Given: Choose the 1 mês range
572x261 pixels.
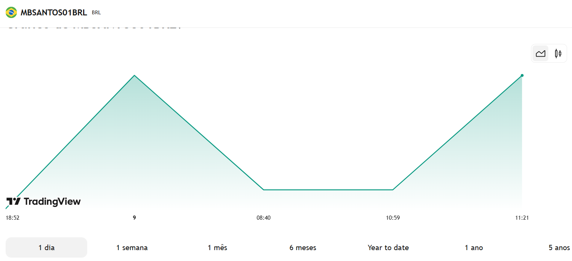Looking at the screenshot, I should tap(217, 247).
